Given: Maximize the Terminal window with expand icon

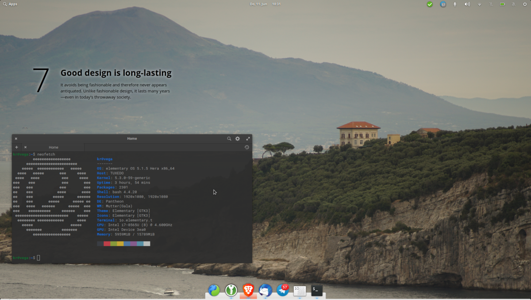Looking at the screenshot, I should (x=248, y=138).
